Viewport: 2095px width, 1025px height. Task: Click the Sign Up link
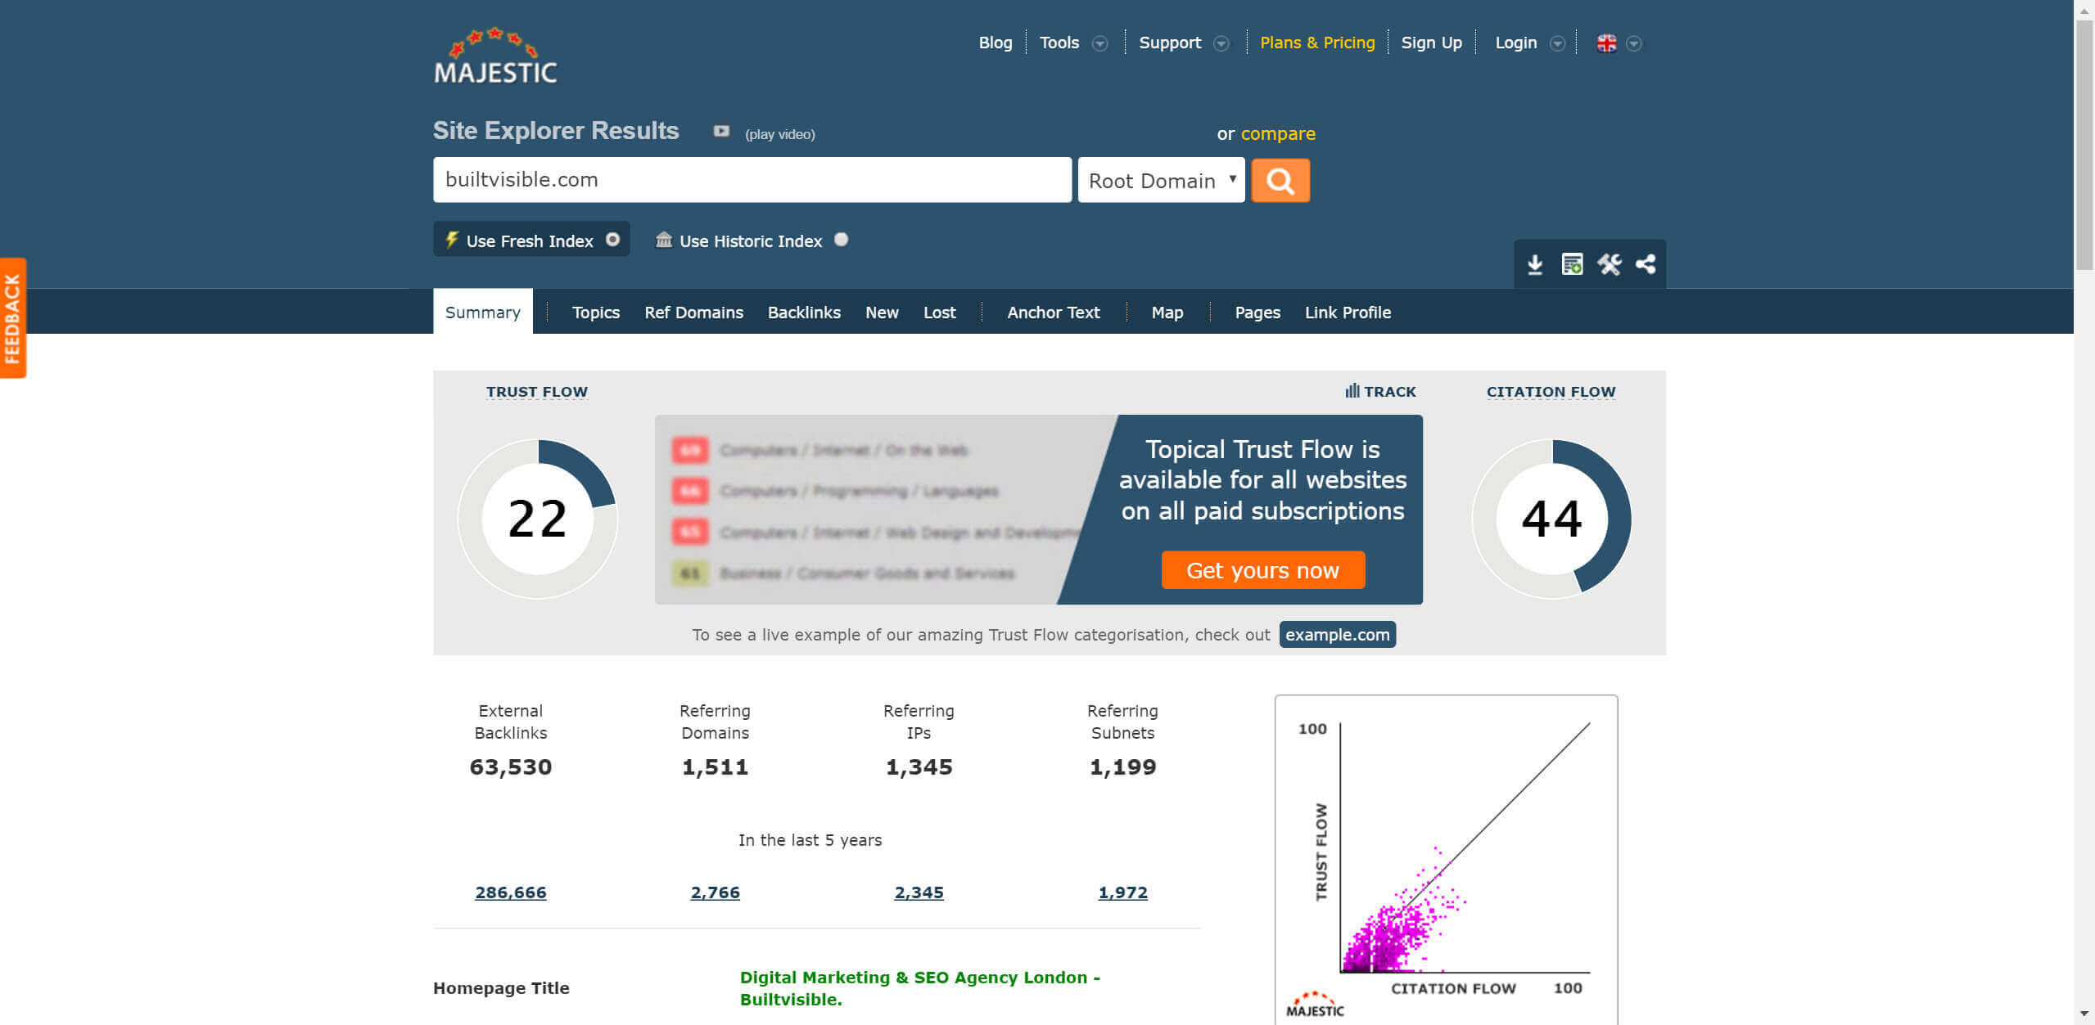point(1431,43)
